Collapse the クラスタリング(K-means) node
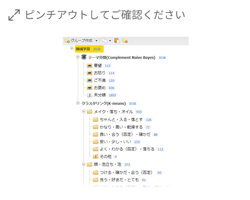Screen dimensions: 250x200 (78, 103)
